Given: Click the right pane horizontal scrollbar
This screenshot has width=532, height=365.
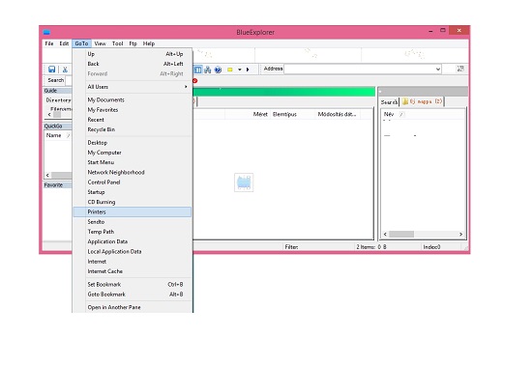Looking at the screenshot, I should [423, 234].
